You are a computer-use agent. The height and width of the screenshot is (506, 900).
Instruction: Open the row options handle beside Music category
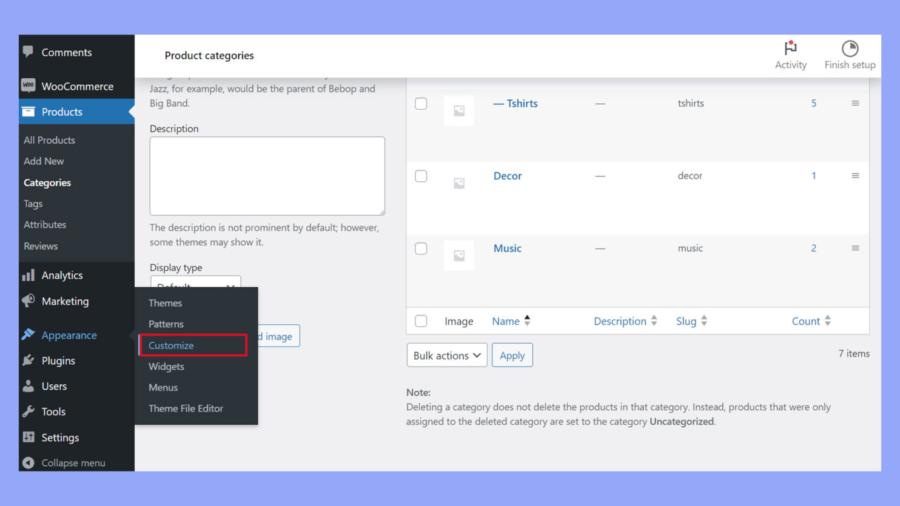pos(856,248)
